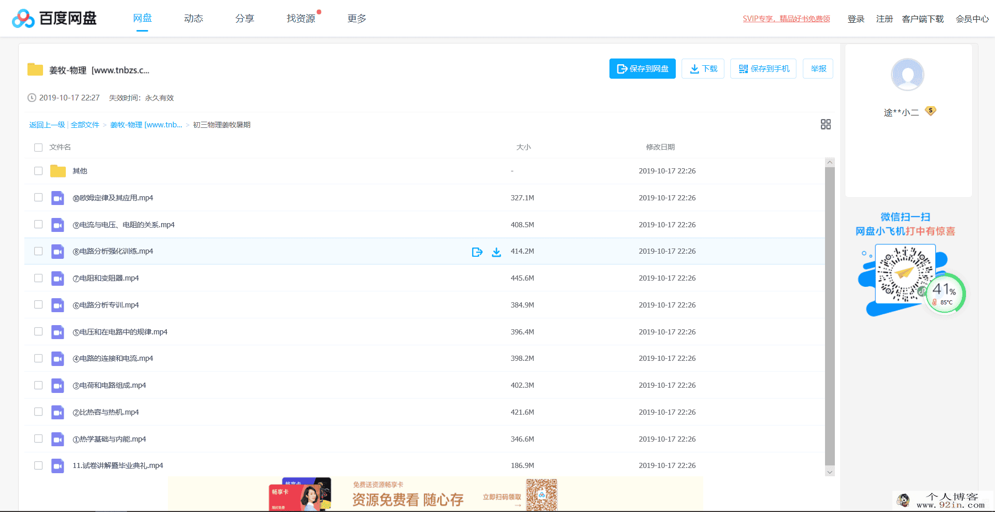
Task: Click the 举报 report button
Action: point(818,69)
